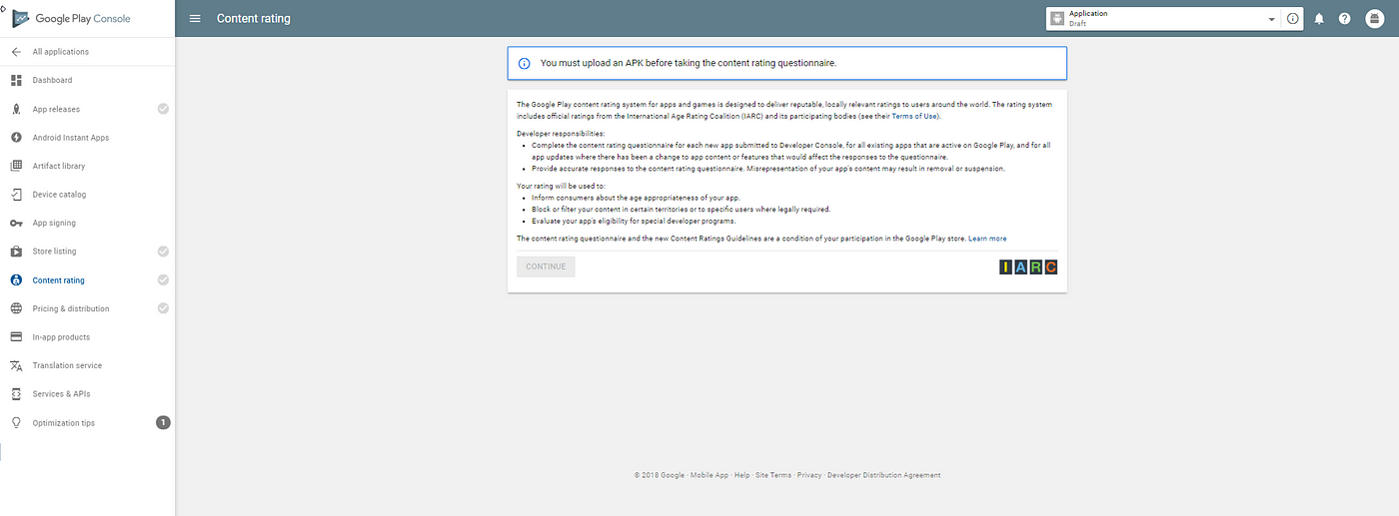Open the notifications bell
1399x516 pixels.
[1319, 19]
